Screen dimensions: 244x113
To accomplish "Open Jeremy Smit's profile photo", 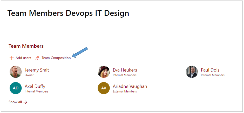I will pyautogui.click(x=16, y=72).
